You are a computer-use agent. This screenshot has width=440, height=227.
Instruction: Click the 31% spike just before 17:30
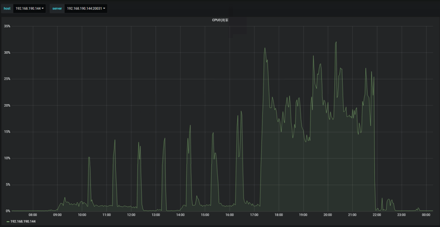[265, 48]
